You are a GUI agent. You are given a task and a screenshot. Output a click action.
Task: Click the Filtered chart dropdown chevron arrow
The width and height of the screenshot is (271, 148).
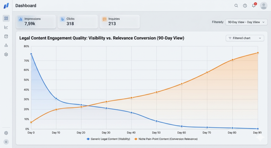[260, 38]
